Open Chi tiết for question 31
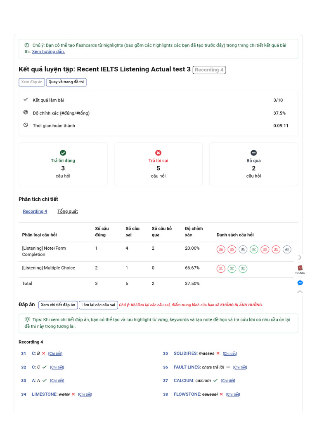317x422 pixels. pos(55,354)
